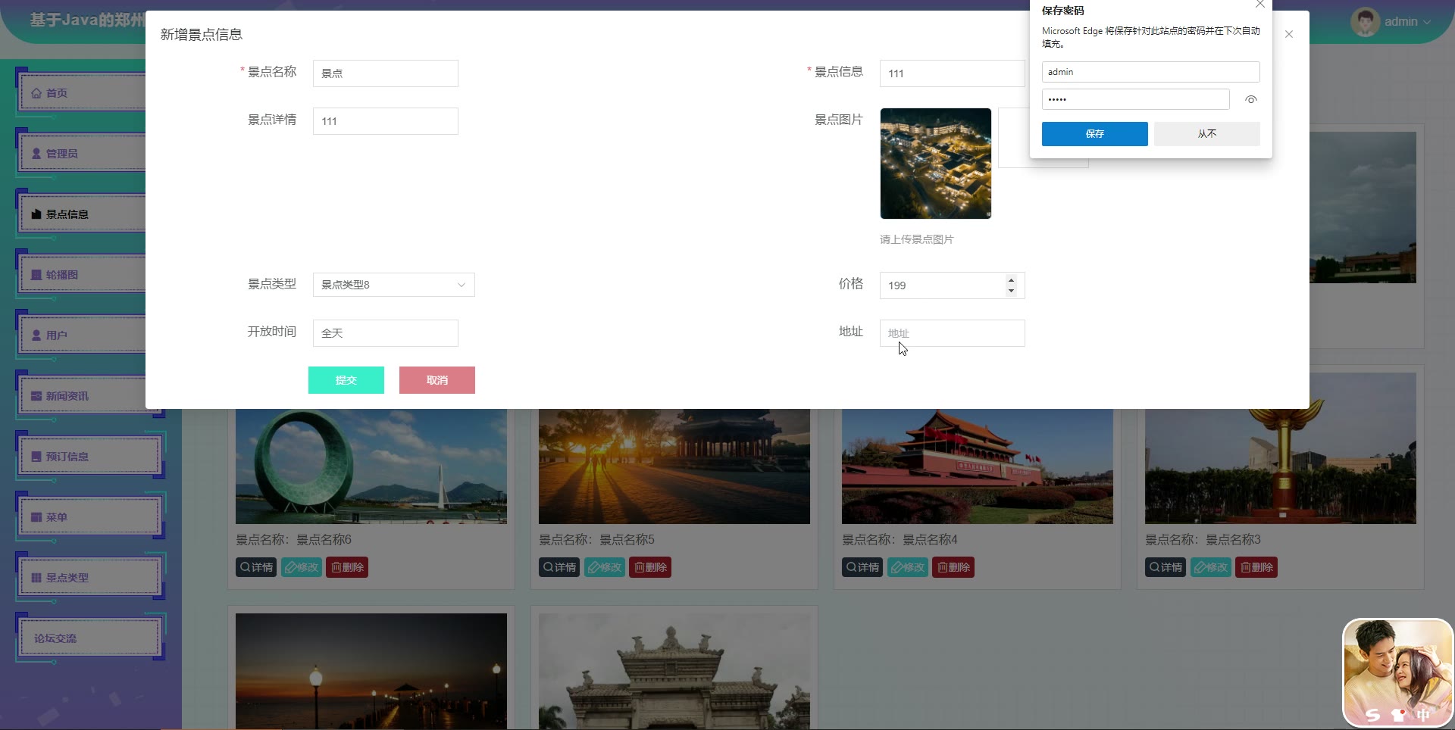Toggle the 中 input mode on Sogou bar
Image resolution: width=1455 pixels, height=730 pixels.
(x=1423, y=714)
